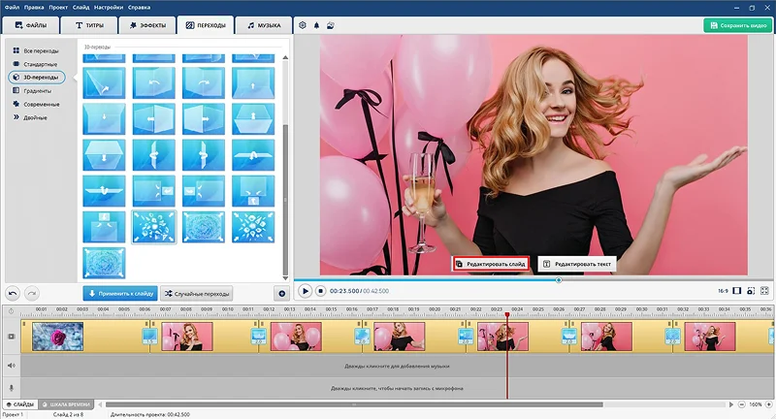
Task: Open the Настройки menu
Action: point(109,8)
